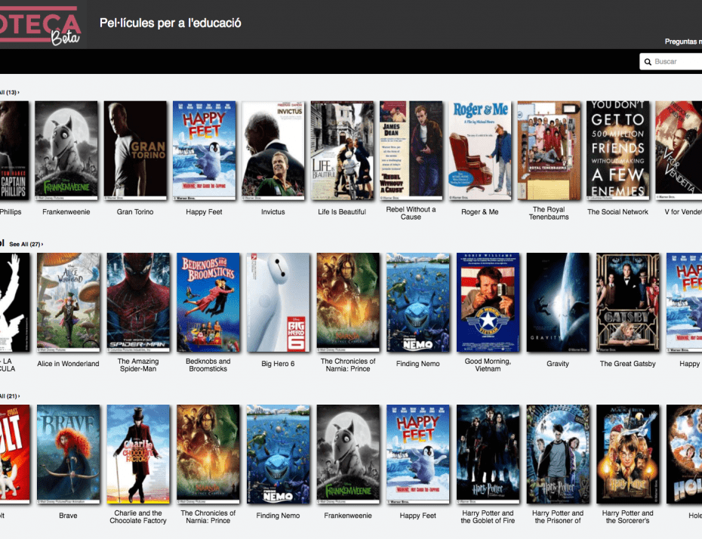This screenshot has width=702, height=539.
Task: Click the Gravity title
Action: (558, 364)
